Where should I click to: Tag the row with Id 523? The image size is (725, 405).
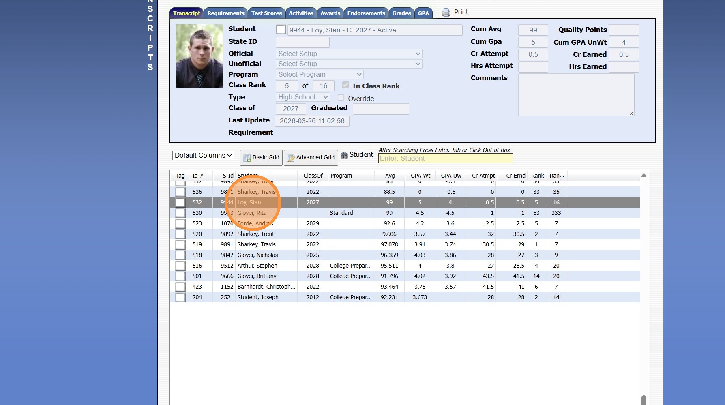click(x=180, y=223)
